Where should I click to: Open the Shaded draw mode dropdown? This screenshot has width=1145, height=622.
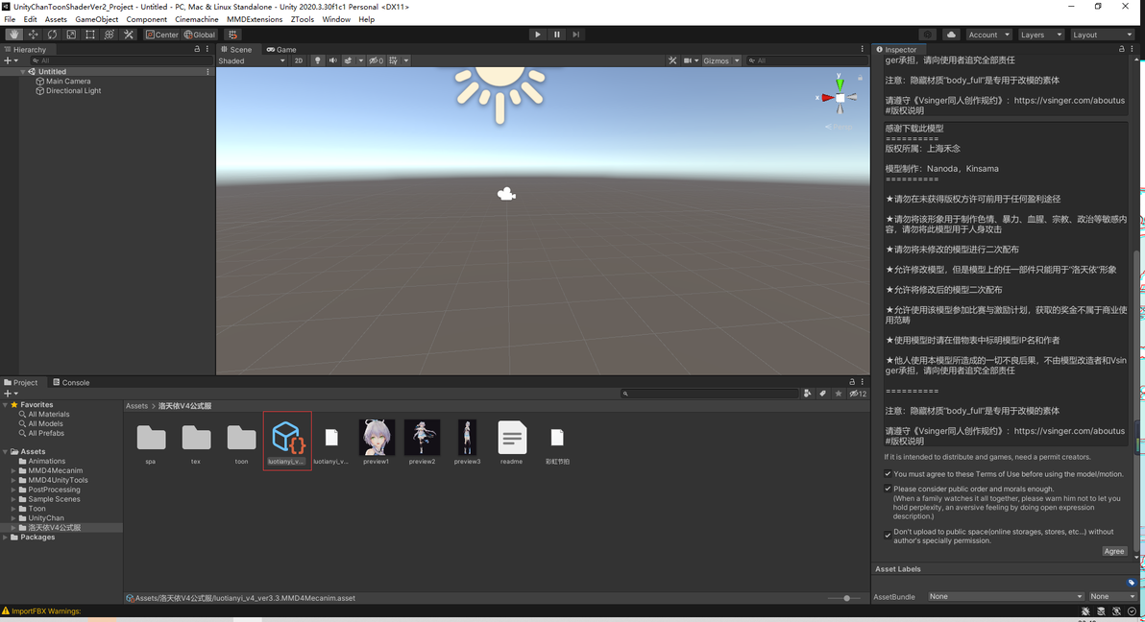click(x=252, y=60)
